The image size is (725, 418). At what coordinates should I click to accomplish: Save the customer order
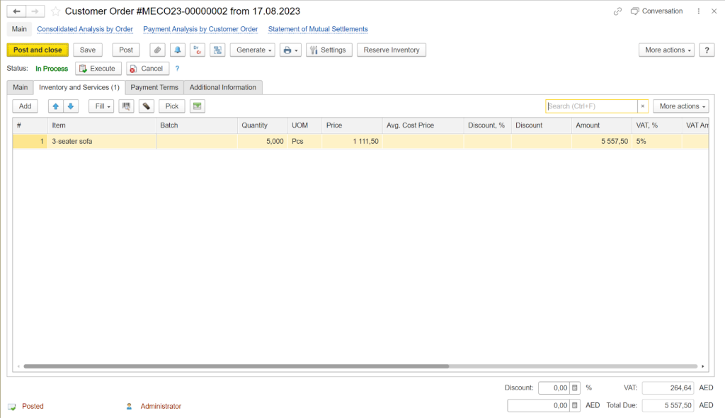(87, 50)
